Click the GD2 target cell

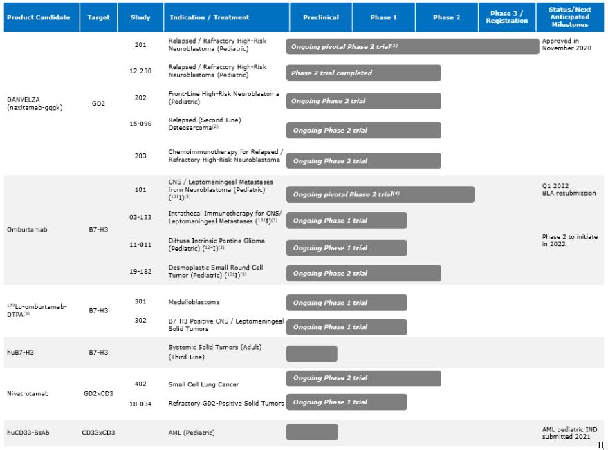click(98, 104)
